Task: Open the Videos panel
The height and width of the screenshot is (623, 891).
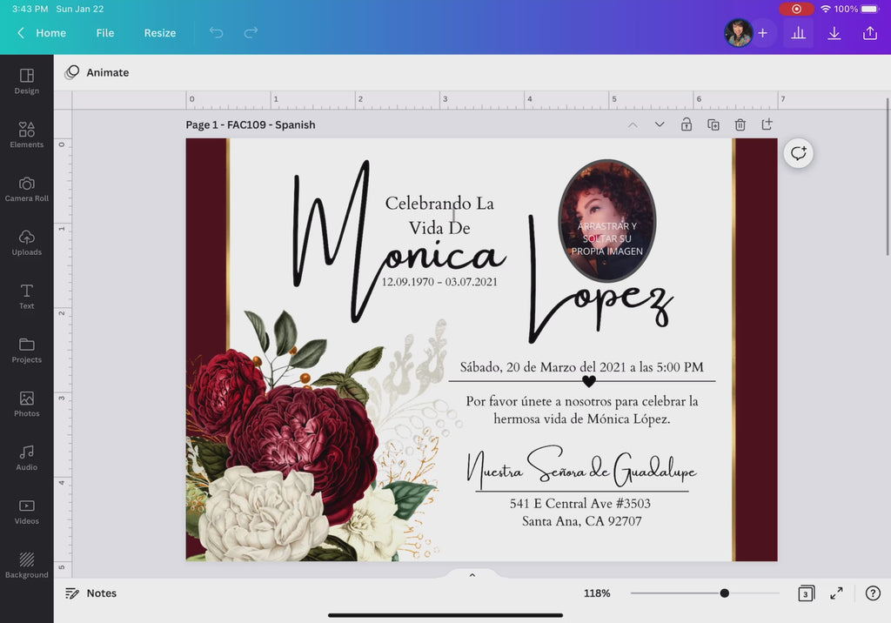Action: [27, 512]
